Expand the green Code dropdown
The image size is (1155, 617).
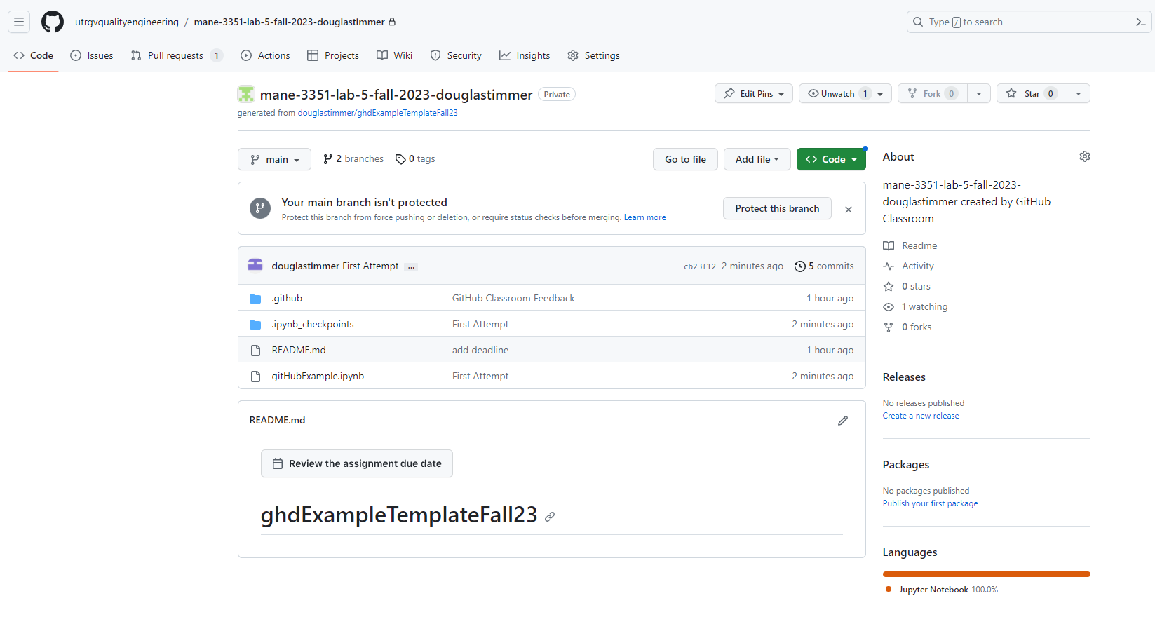pyautogui.click(x=831, y=160)
